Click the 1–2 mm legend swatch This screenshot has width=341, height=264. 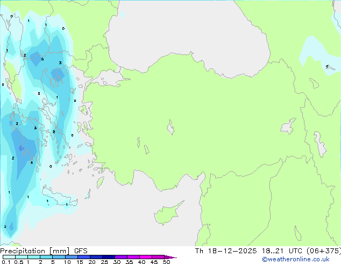click(34, 257)
